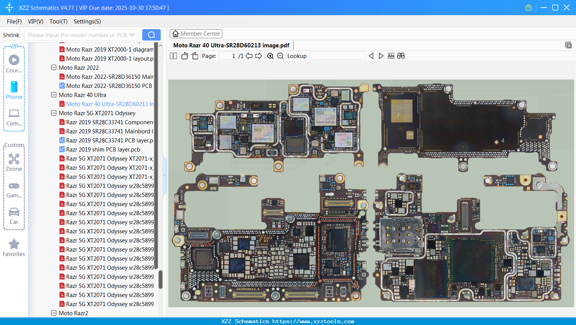Select the Moto Razr 40 Ultra-SR28D60213 image.pdf tab

[x=231, y=45]
